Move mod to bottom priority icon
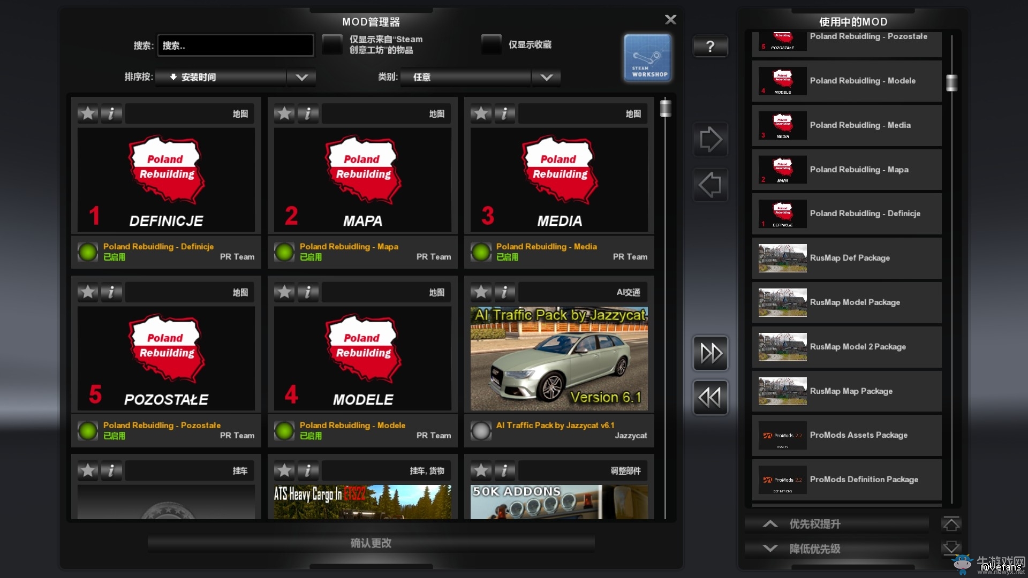Image resolution: width=1028 pixels, height=578 pixels. [x=951, y=547]
